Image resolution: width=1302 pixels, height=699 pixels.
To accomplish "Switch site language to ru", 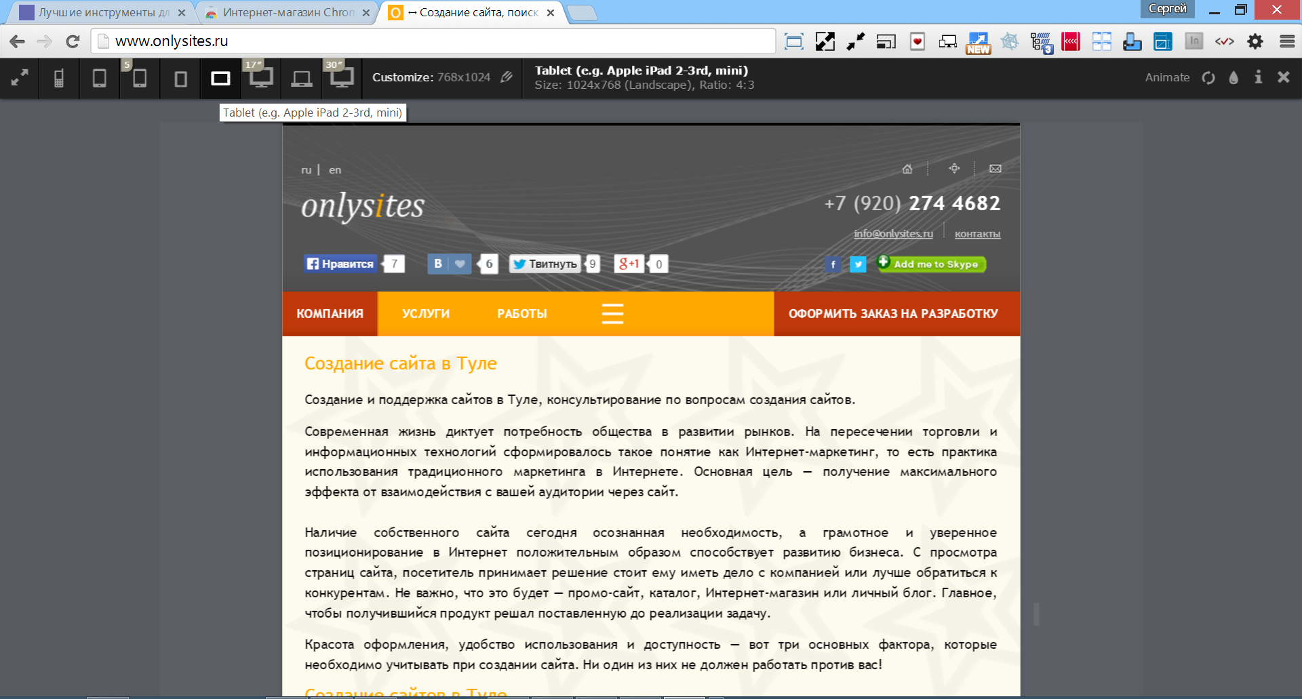I will click(x=307, y=169).
